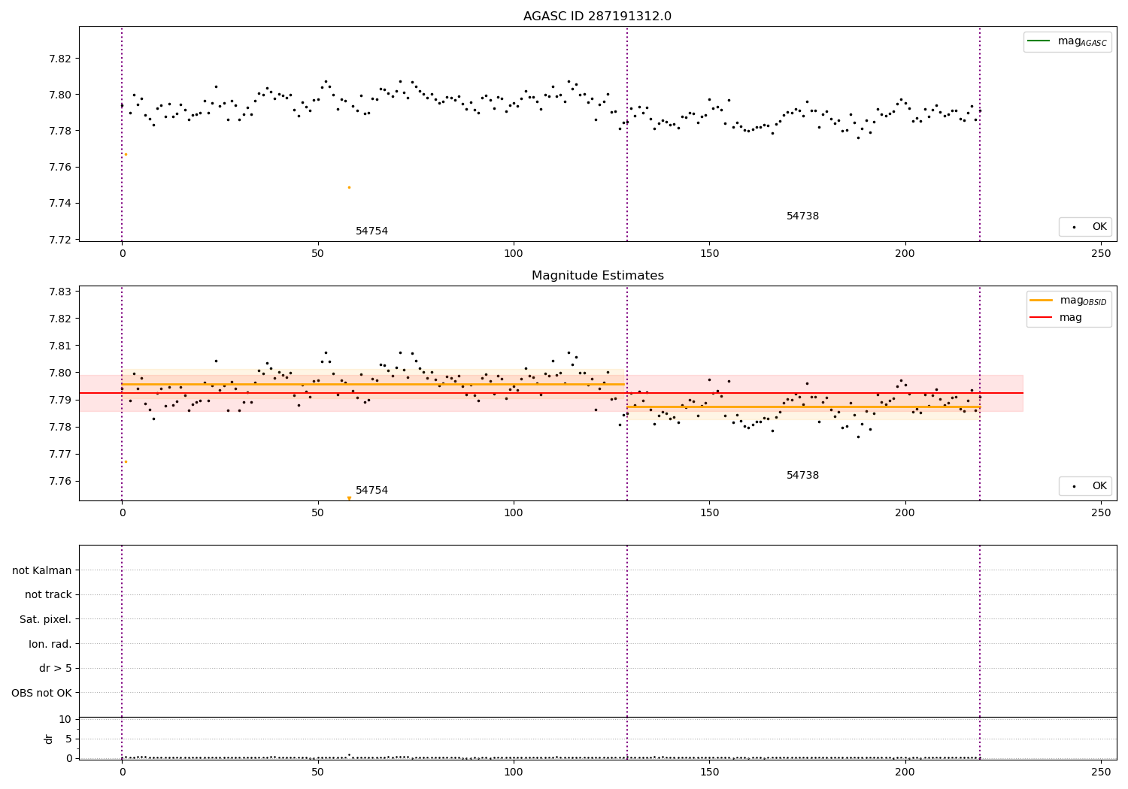Viewport: 1128px width, 789px height.
Task: Click the 100 x-axis tick under the dr plot
Action: pyautogui.click(x=514, y=772)
